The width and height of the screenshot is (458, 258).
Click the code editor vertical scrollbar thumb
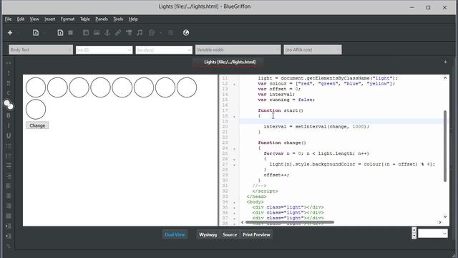tap(445, 146)
